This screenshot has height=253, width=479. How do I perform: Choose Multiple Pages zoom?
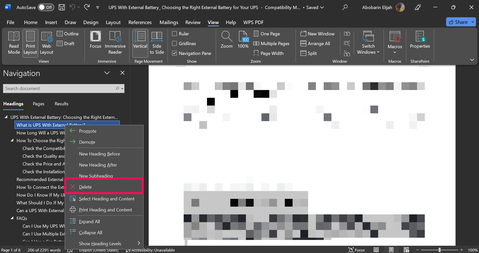tap(271, 43)
